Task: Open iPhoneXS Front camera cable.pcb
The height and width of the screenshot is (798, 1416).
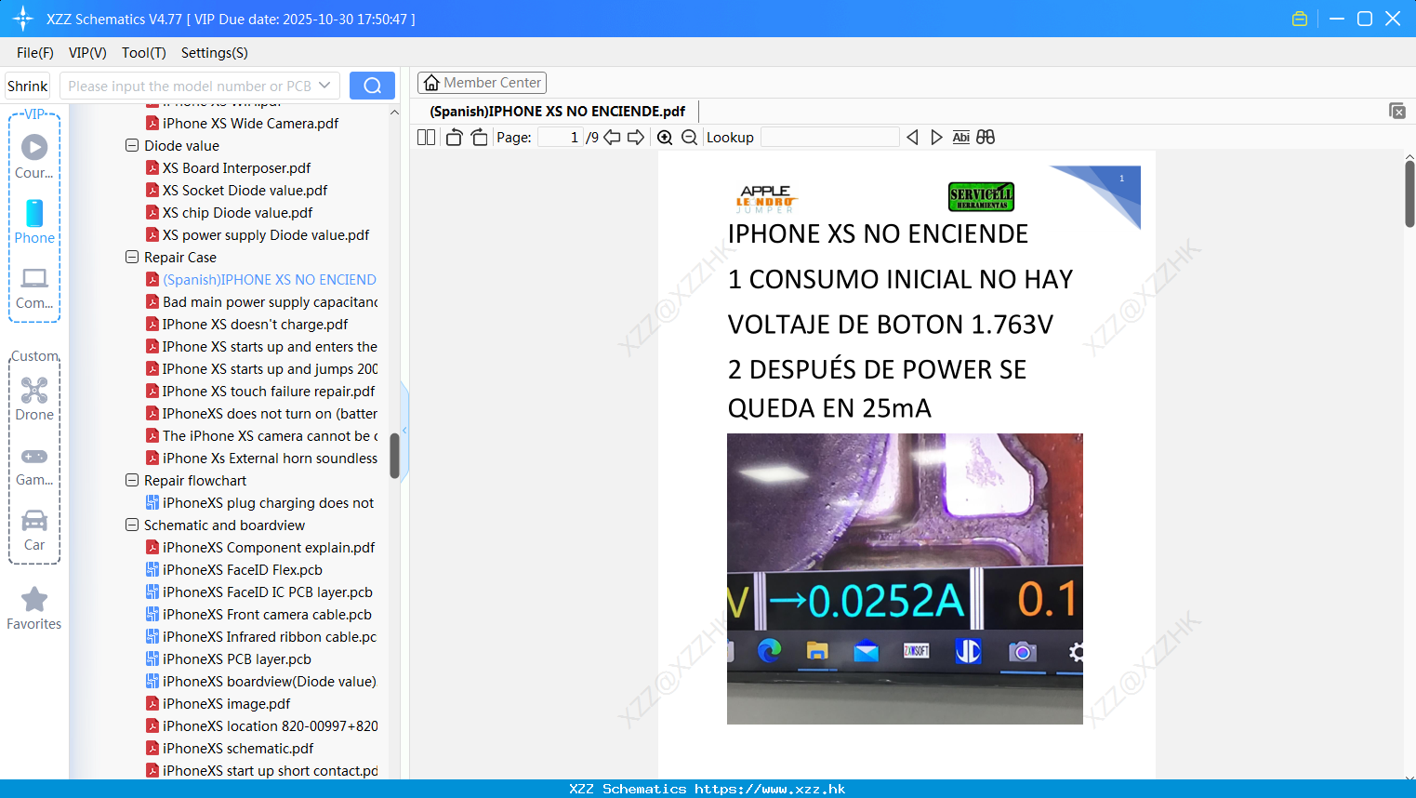Action: pos(267,614)
